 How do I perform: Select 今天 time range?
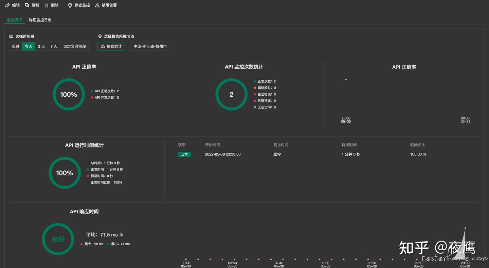[x=29, y=46]
